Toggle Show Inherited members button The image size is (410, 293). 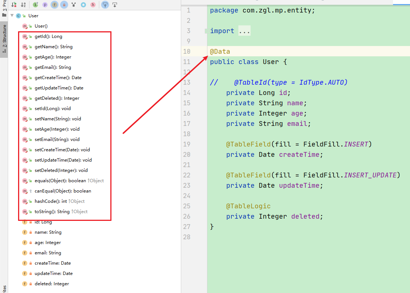pyautogui.click(x=35, y=5)
